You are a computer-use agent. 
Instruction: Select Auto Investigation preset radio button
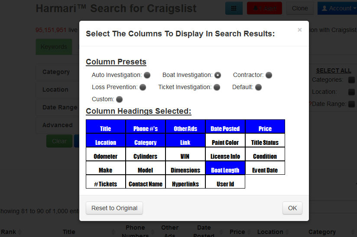[147, 75]
